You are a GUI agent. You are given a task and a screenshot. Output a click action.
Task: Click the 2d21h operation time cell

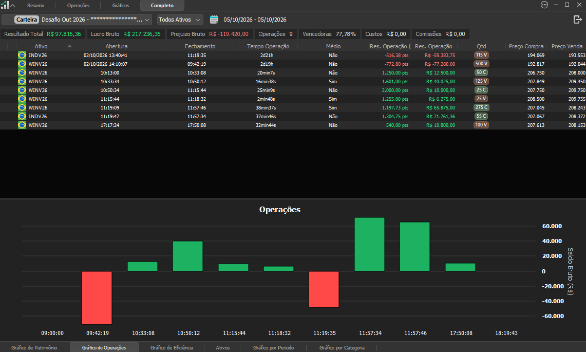tap(267, 55)
